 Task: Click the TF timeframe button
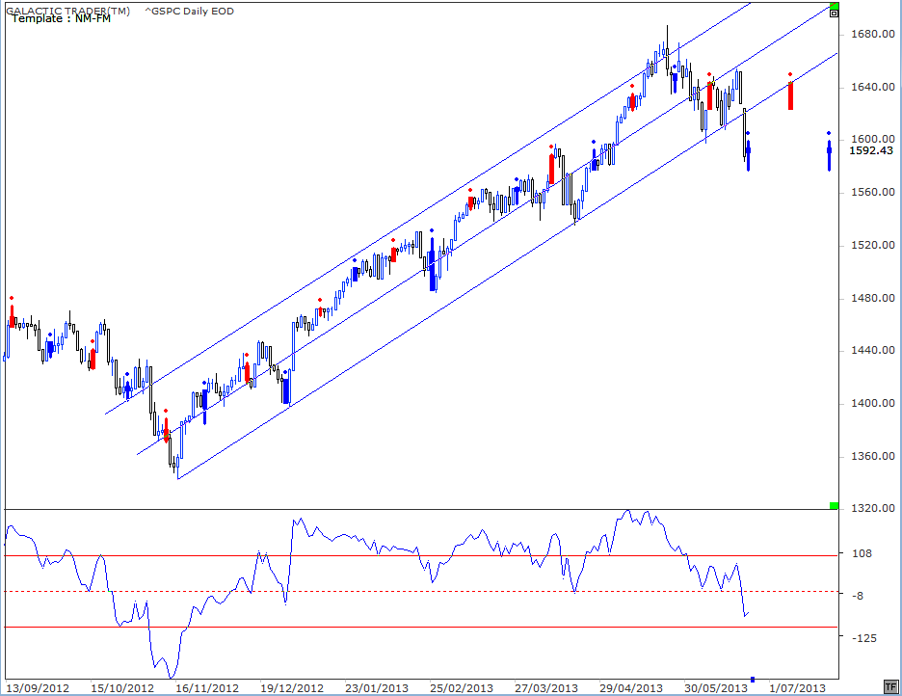coord(889,686)
